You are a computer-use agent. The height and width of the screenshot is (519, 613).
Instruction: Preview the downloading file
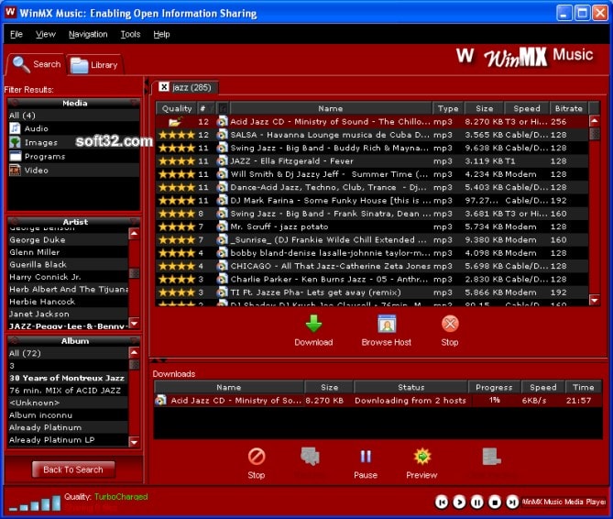(x=421, y=463)
